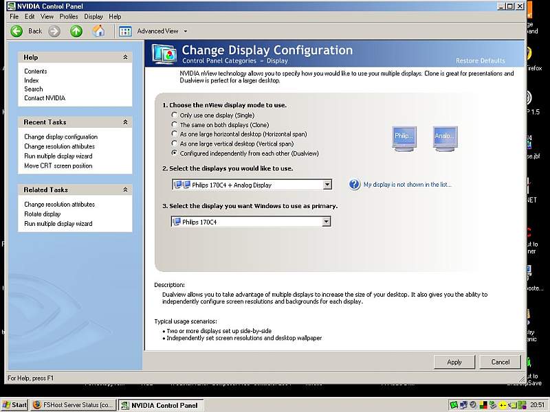This screenshot has width=550, height=412.
Task: Go to the Home icon in toolbar
Action: click(99, 31)
